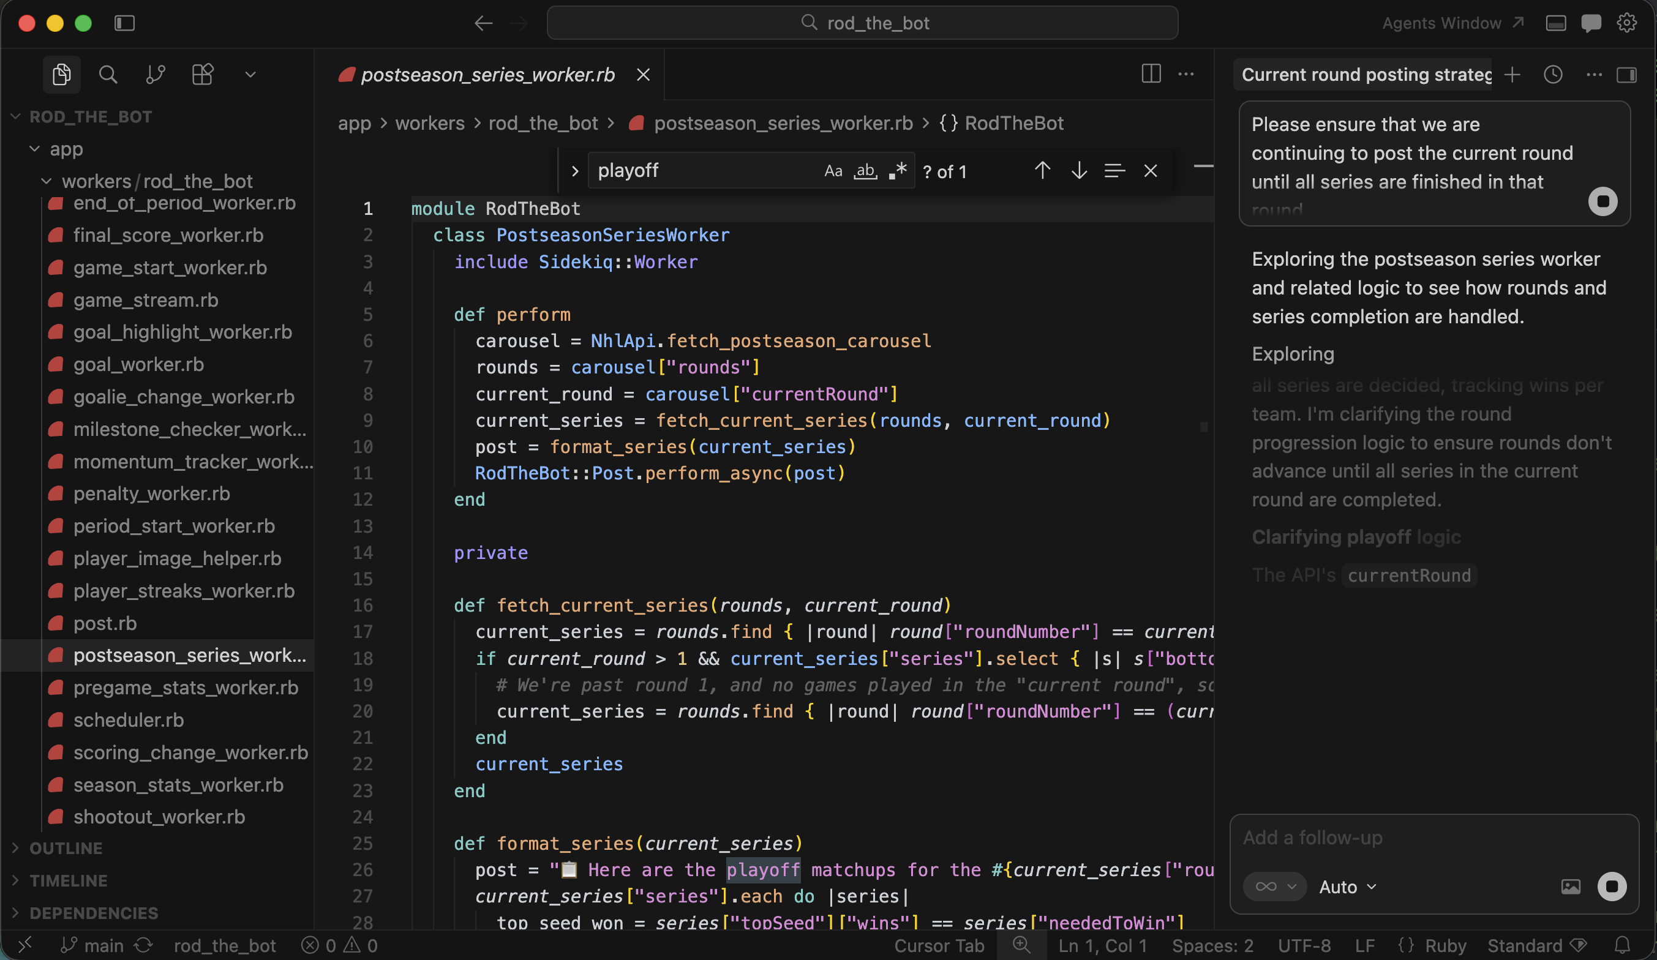Open the Auto model dropdown
Viewport: 1657px width, 960px height.
(x=1345, y=887)
